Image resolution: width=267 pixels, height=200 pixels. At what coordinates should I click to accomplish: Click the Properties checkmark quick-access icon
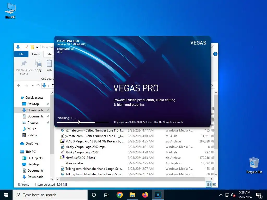(x=27, y=47)
